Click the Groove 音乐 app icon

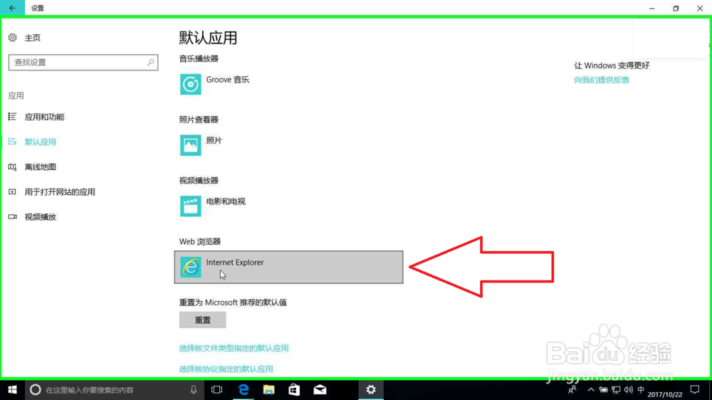point(190,85)
